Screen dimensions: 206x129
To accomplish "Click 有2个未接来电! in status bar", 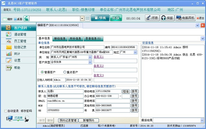I will pyautogui.click(x=107, y=126).
